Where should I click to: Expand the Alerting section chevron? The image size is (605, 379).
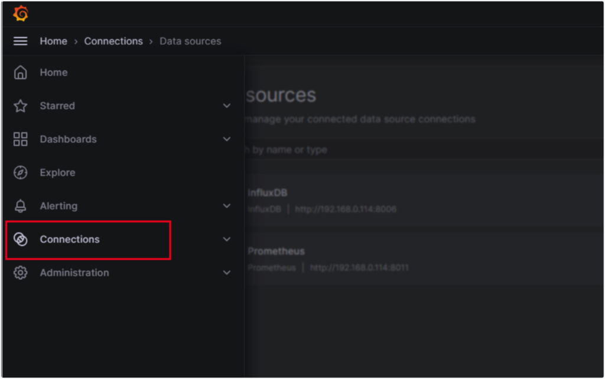pos(226,206)
